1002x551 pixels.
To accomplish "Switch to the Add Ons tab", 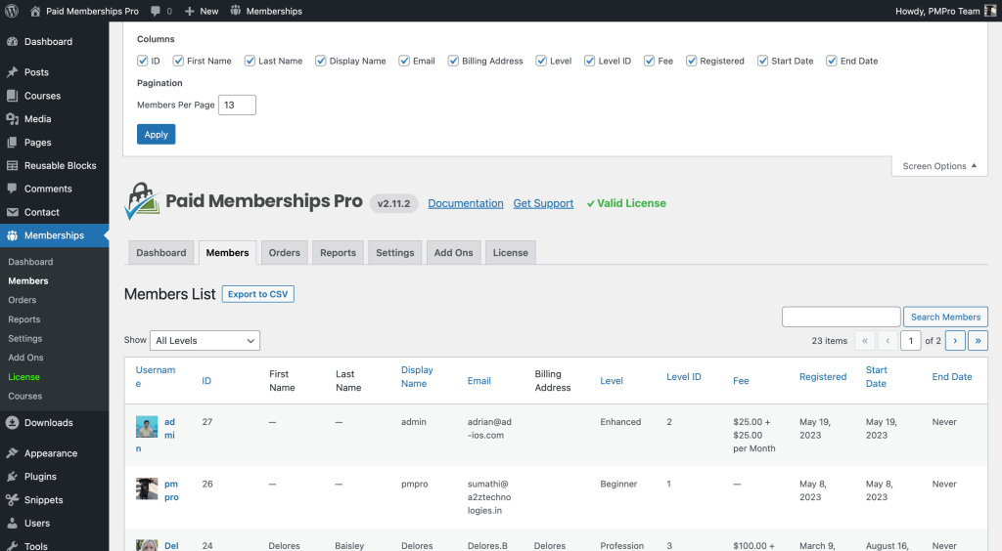I will [x=454, y=252].
